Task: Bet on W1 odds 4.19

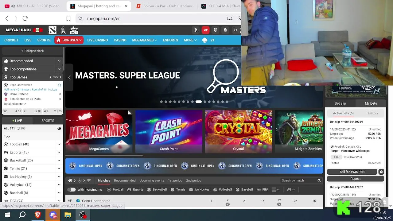Action: click(12, 111)
